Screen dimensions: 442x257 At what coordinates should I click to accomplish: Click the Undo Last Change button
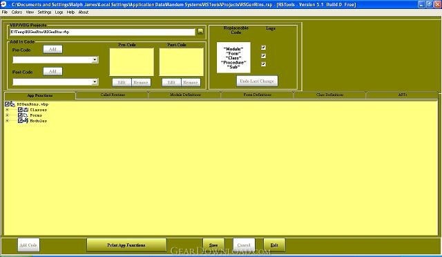tap(257, 81)
